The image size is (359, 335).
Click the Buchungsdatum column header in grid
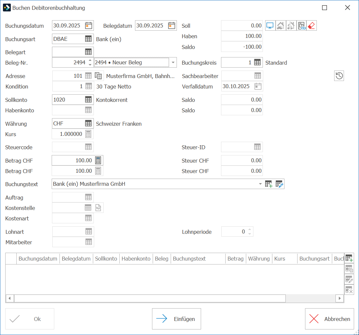click(38, 259)
